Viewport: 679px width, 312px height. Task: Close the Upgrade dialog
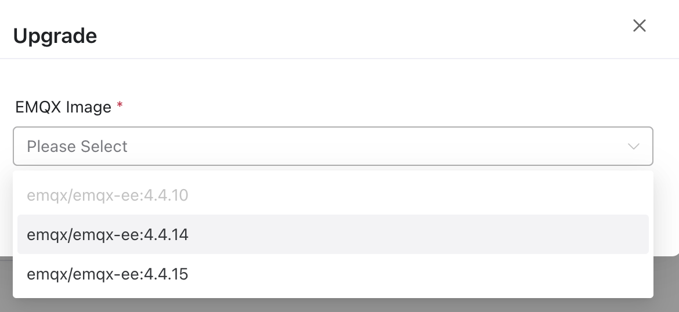tap(639, 26)
